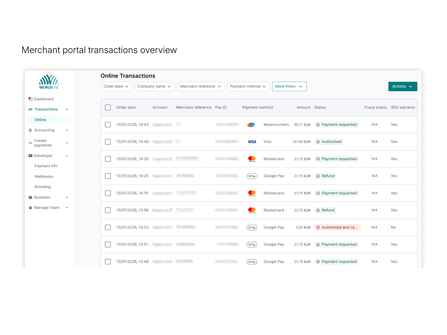Image resolution: width=447 pixels, height=335 pixels.
Task: Click the Worldline logo
Action: (49, 82)
